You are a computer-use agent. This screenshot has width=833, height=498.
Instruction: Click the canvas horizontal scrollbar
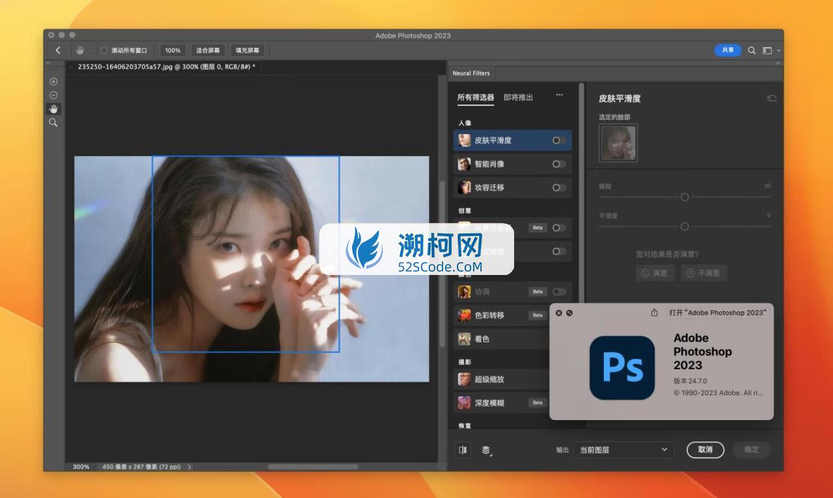313,466
